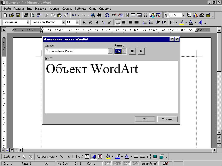Viewport: 222px width, 166px height.
Task: Select the Line tool in drawing toolbar
Action: [61, 157]
